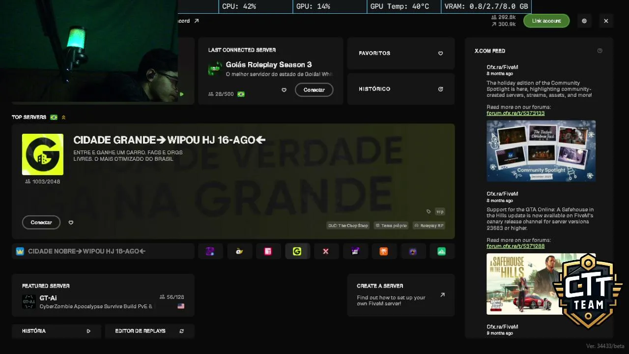Click the Goiás Roleplay server logo
629x354 pixels.
[x=215, y=69]
